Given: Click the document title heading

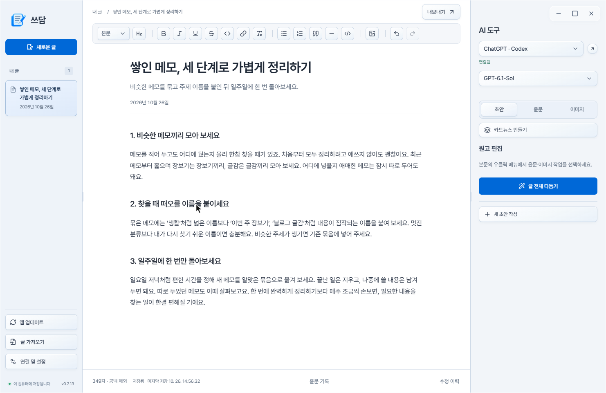Looking at the screenshot, I should coord(221,67).
